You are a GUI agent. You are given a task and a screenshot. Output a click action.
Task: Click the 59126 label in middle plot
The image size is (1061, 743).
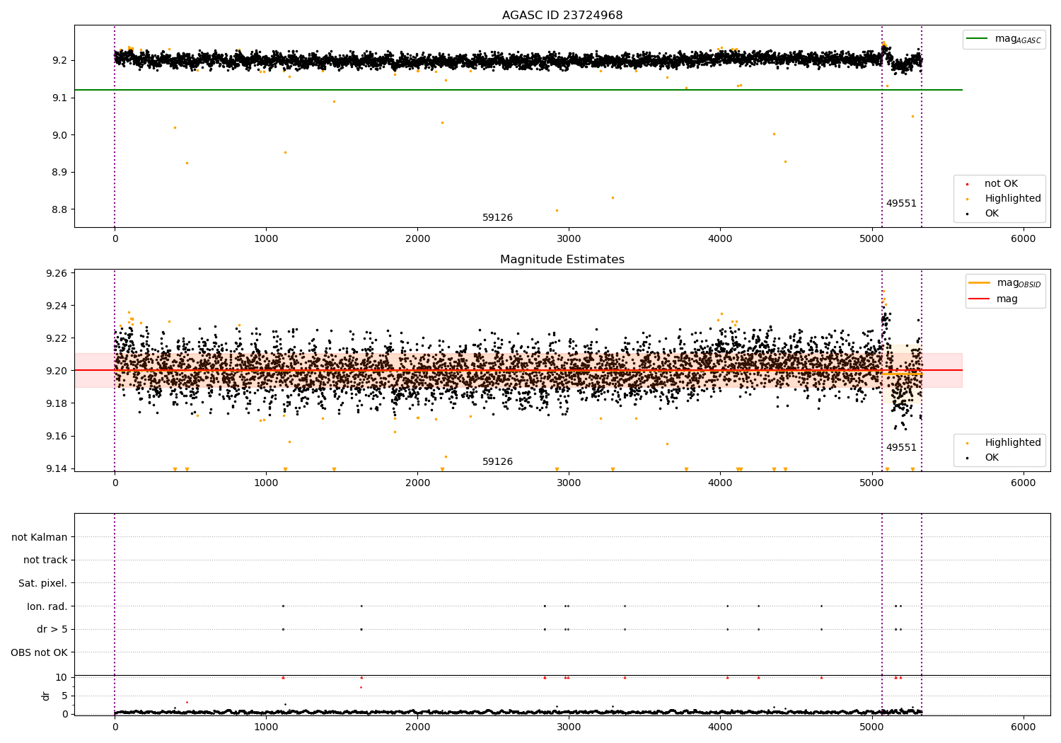click(x=497, y=462)
